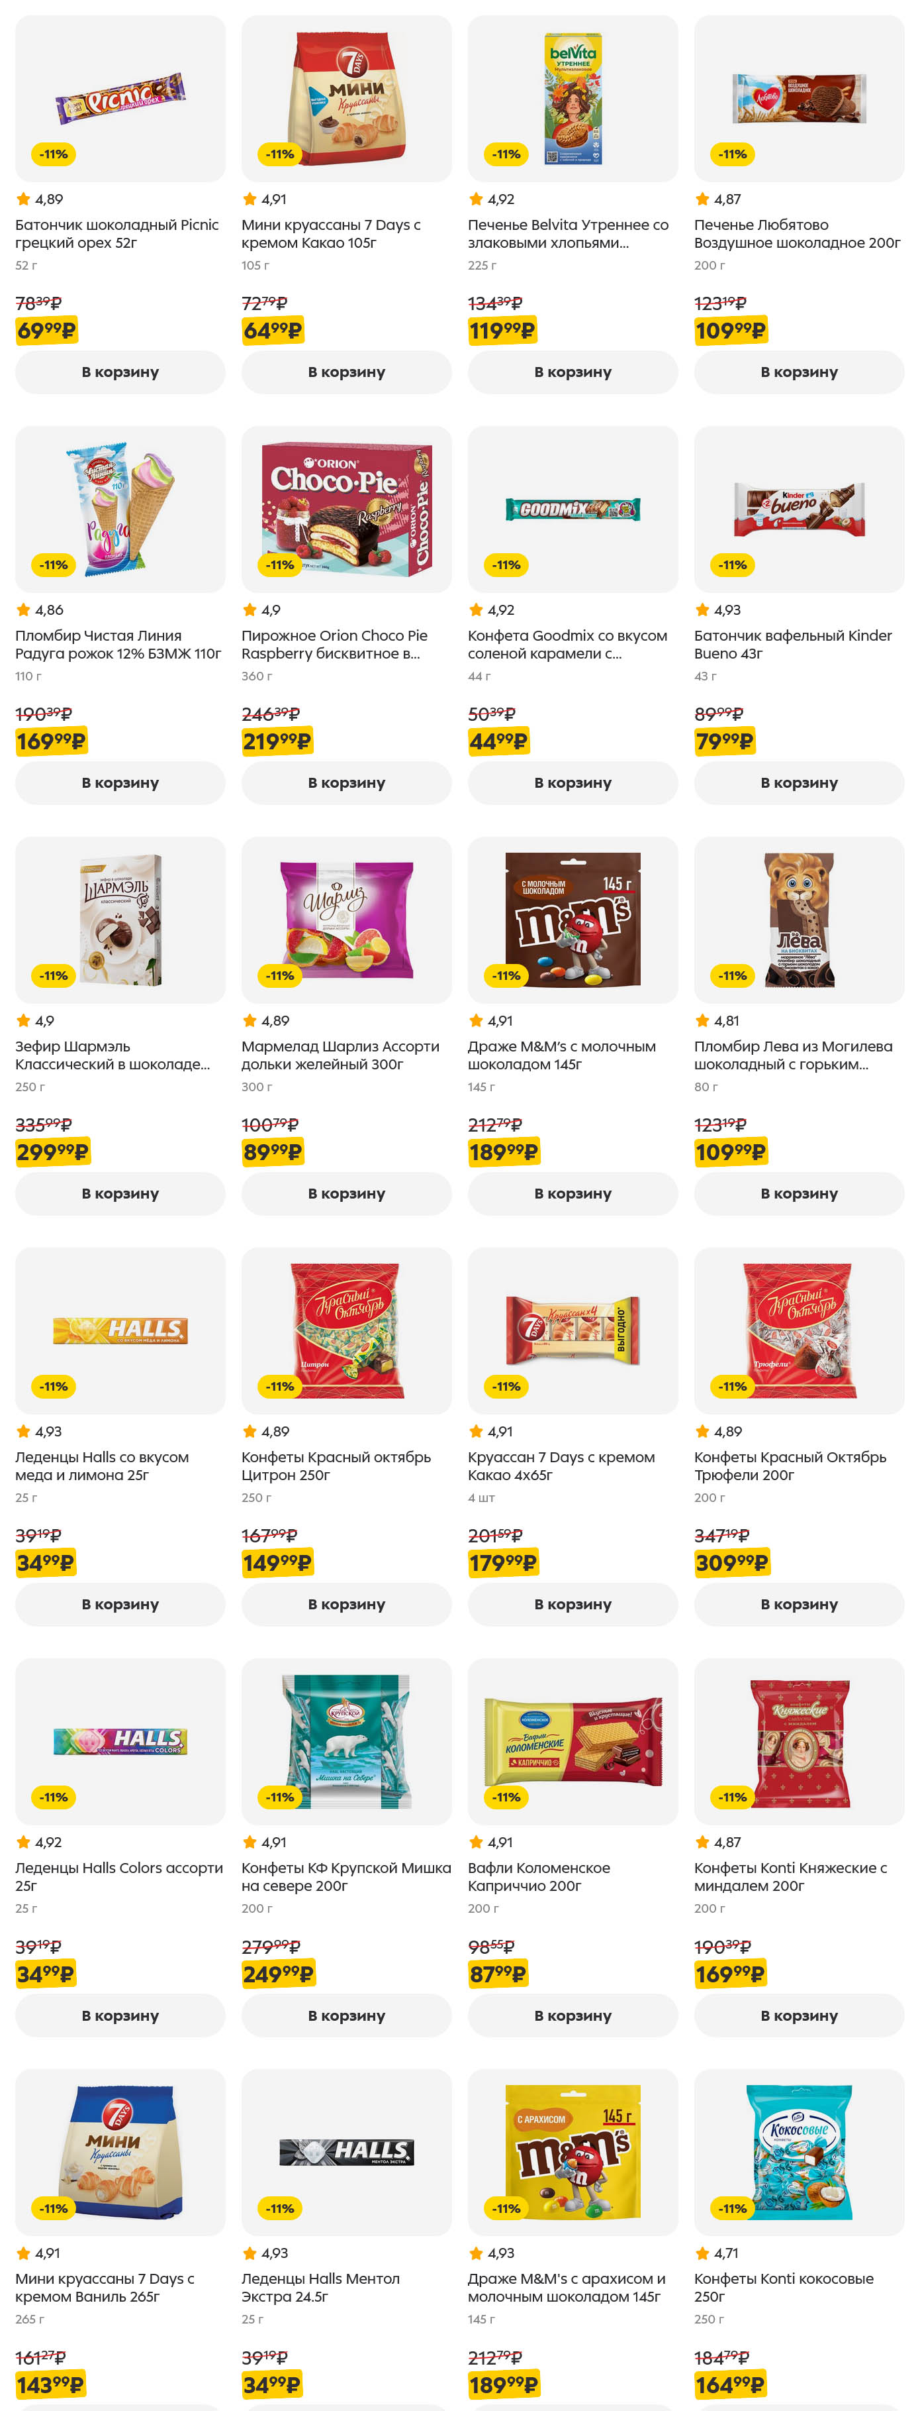Add Konti Княжеские almond candies to cart
918x2411 pixels.
[798, 2015]
